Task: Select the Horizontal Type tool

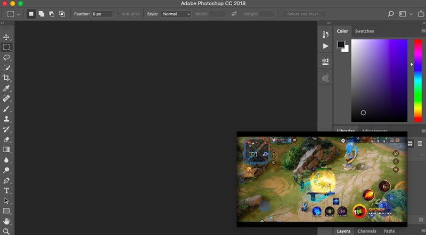Action: tap(6, 190)
